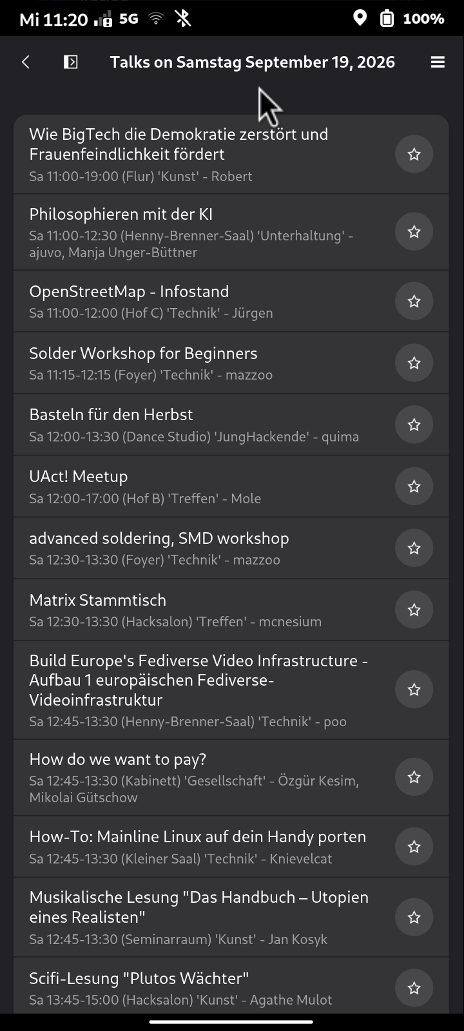Star the Philosophieren mit der KI talk

pyautogui.click(x=414, y=232)
